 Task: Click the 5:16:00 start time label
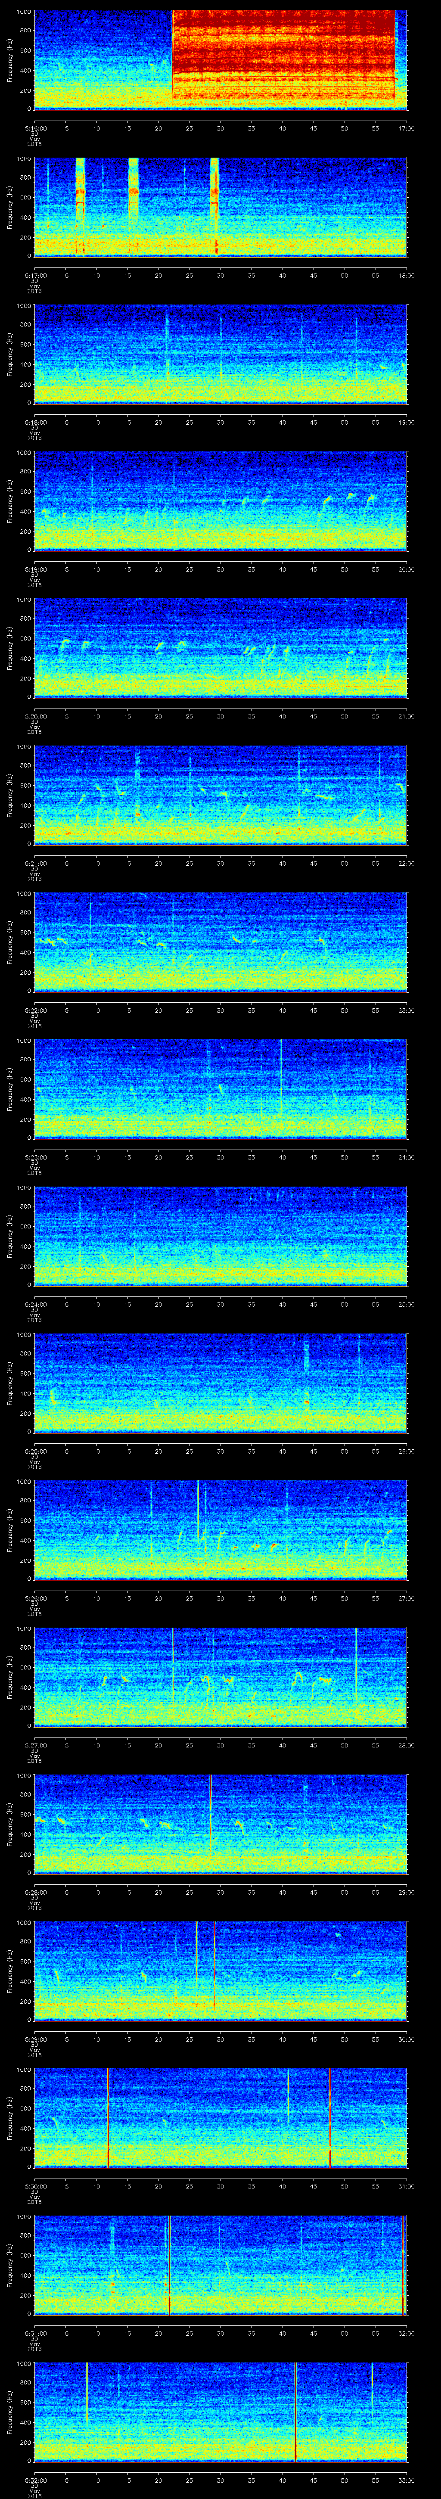click(x=35, y=128)
